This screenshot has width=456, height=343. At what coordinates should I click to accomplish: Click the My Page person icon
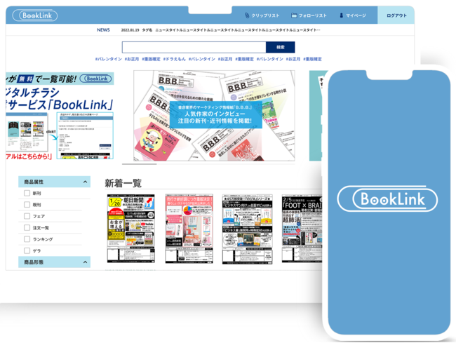click(342, 15)
